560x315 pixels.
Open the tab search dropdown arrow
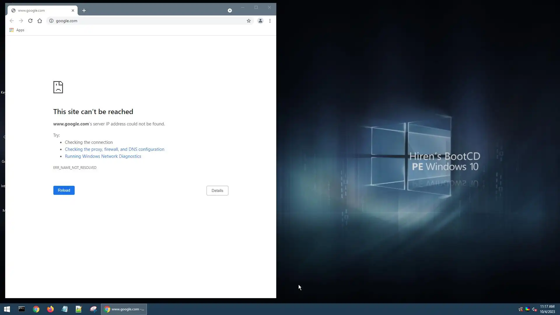[x=230, y=10]
